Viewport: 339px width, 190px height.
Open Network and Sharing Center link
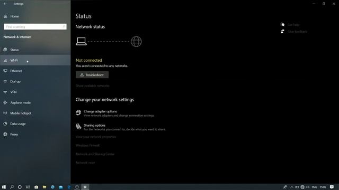click(95, 154)
